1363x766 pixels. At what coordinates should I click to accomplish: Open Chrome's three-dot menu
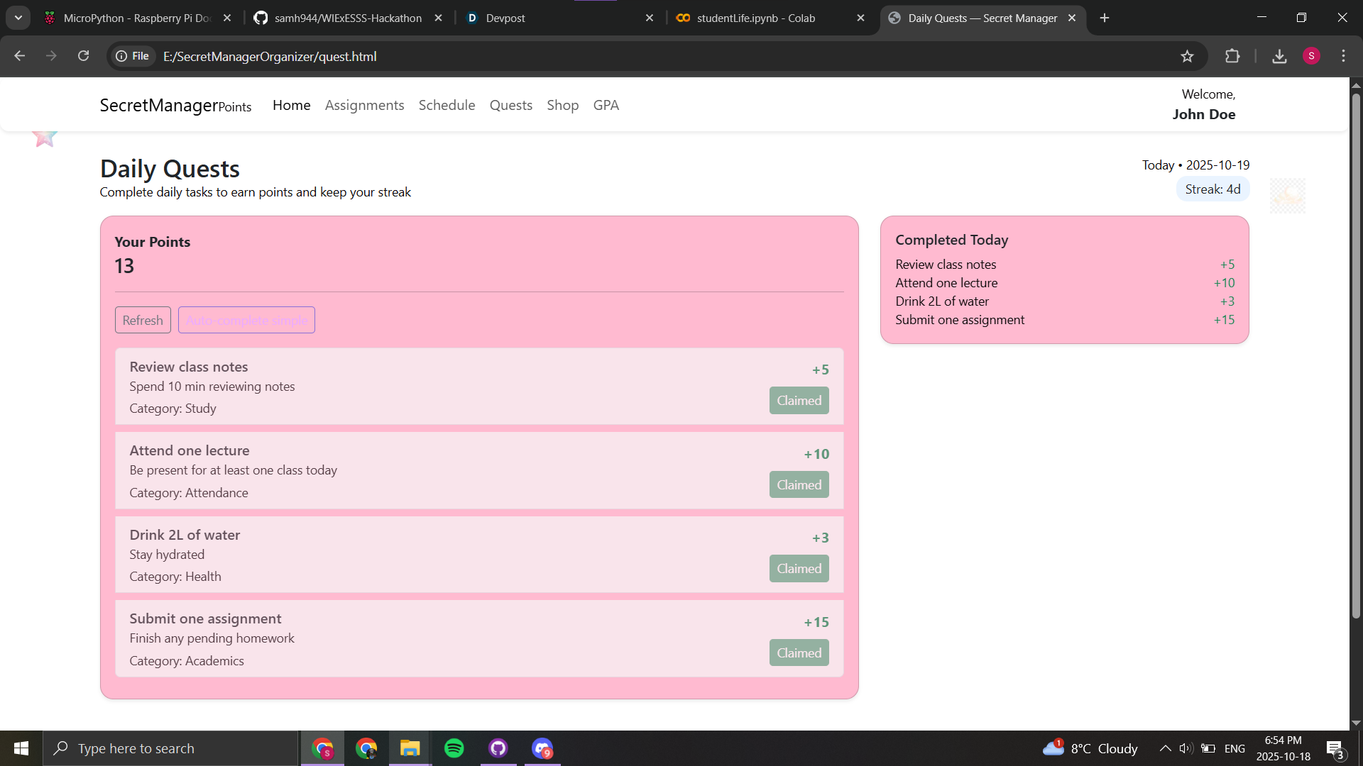tap(1343, 56)
